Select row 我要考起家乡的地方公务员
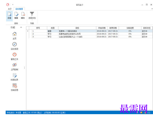The width and height of the screenshot is (153, 118). pyautogui.click(x=77, y=34)
